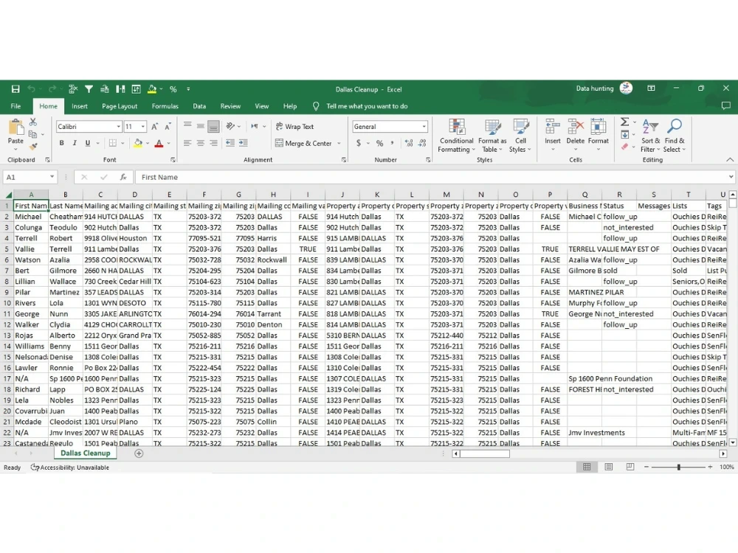Switch to the Data tab
This screenshot has height=553, width=738.
(199, 106)
